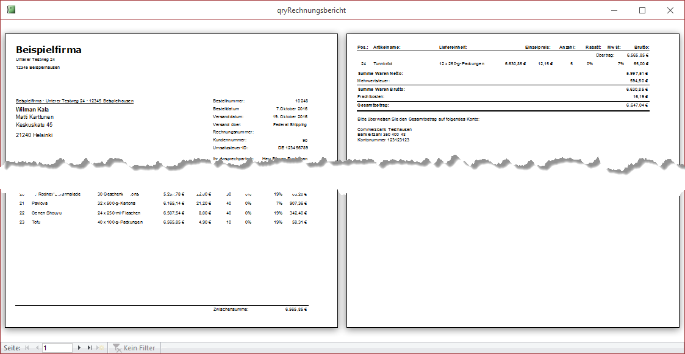Click the Federal Shipping value

coord(290,124)
